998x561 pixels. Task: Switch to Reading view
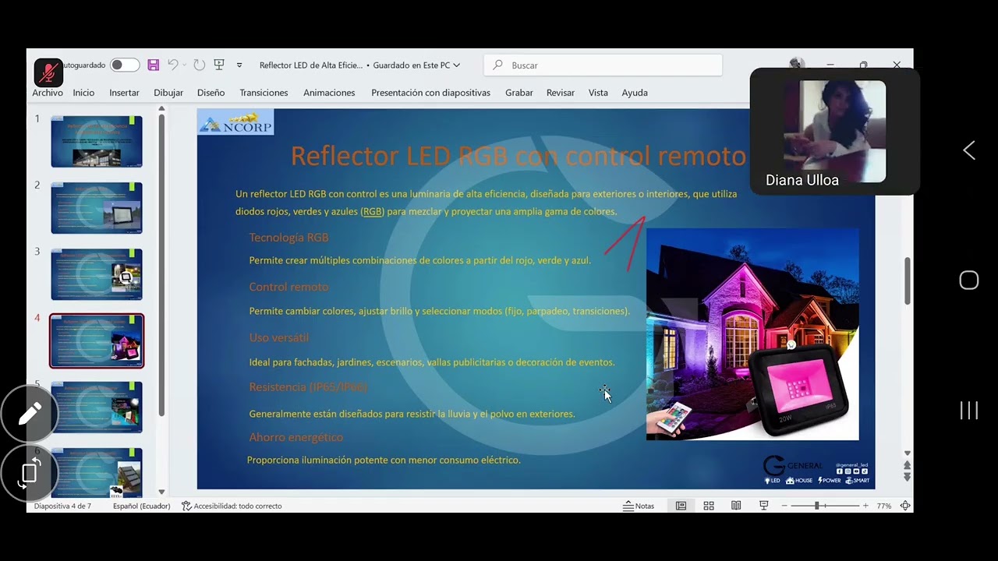click(x=736, y=506)
